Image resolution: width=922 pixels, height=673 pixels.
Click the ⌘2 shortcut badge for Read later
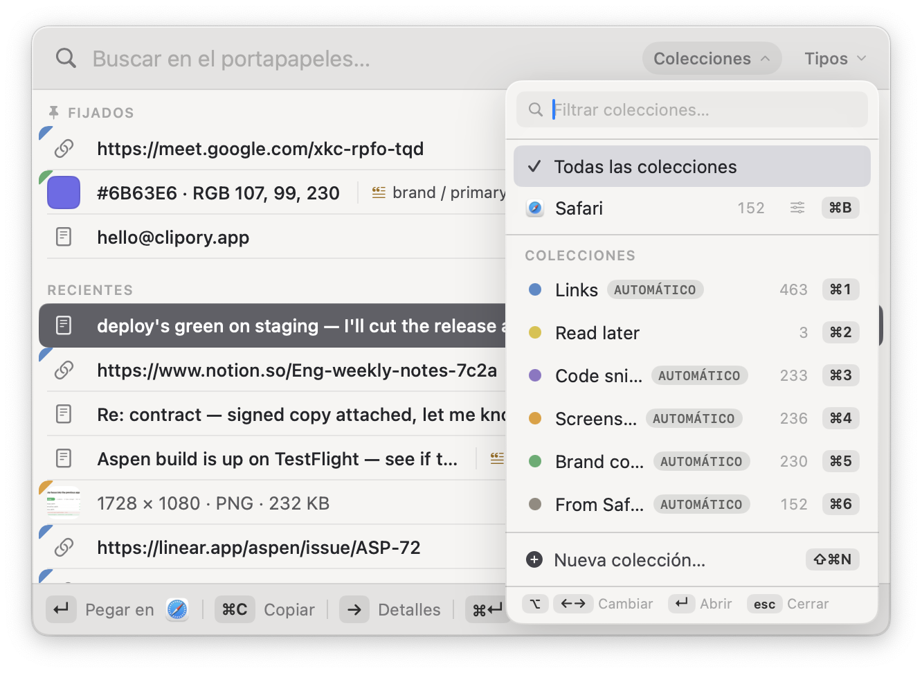coord(840,332)
